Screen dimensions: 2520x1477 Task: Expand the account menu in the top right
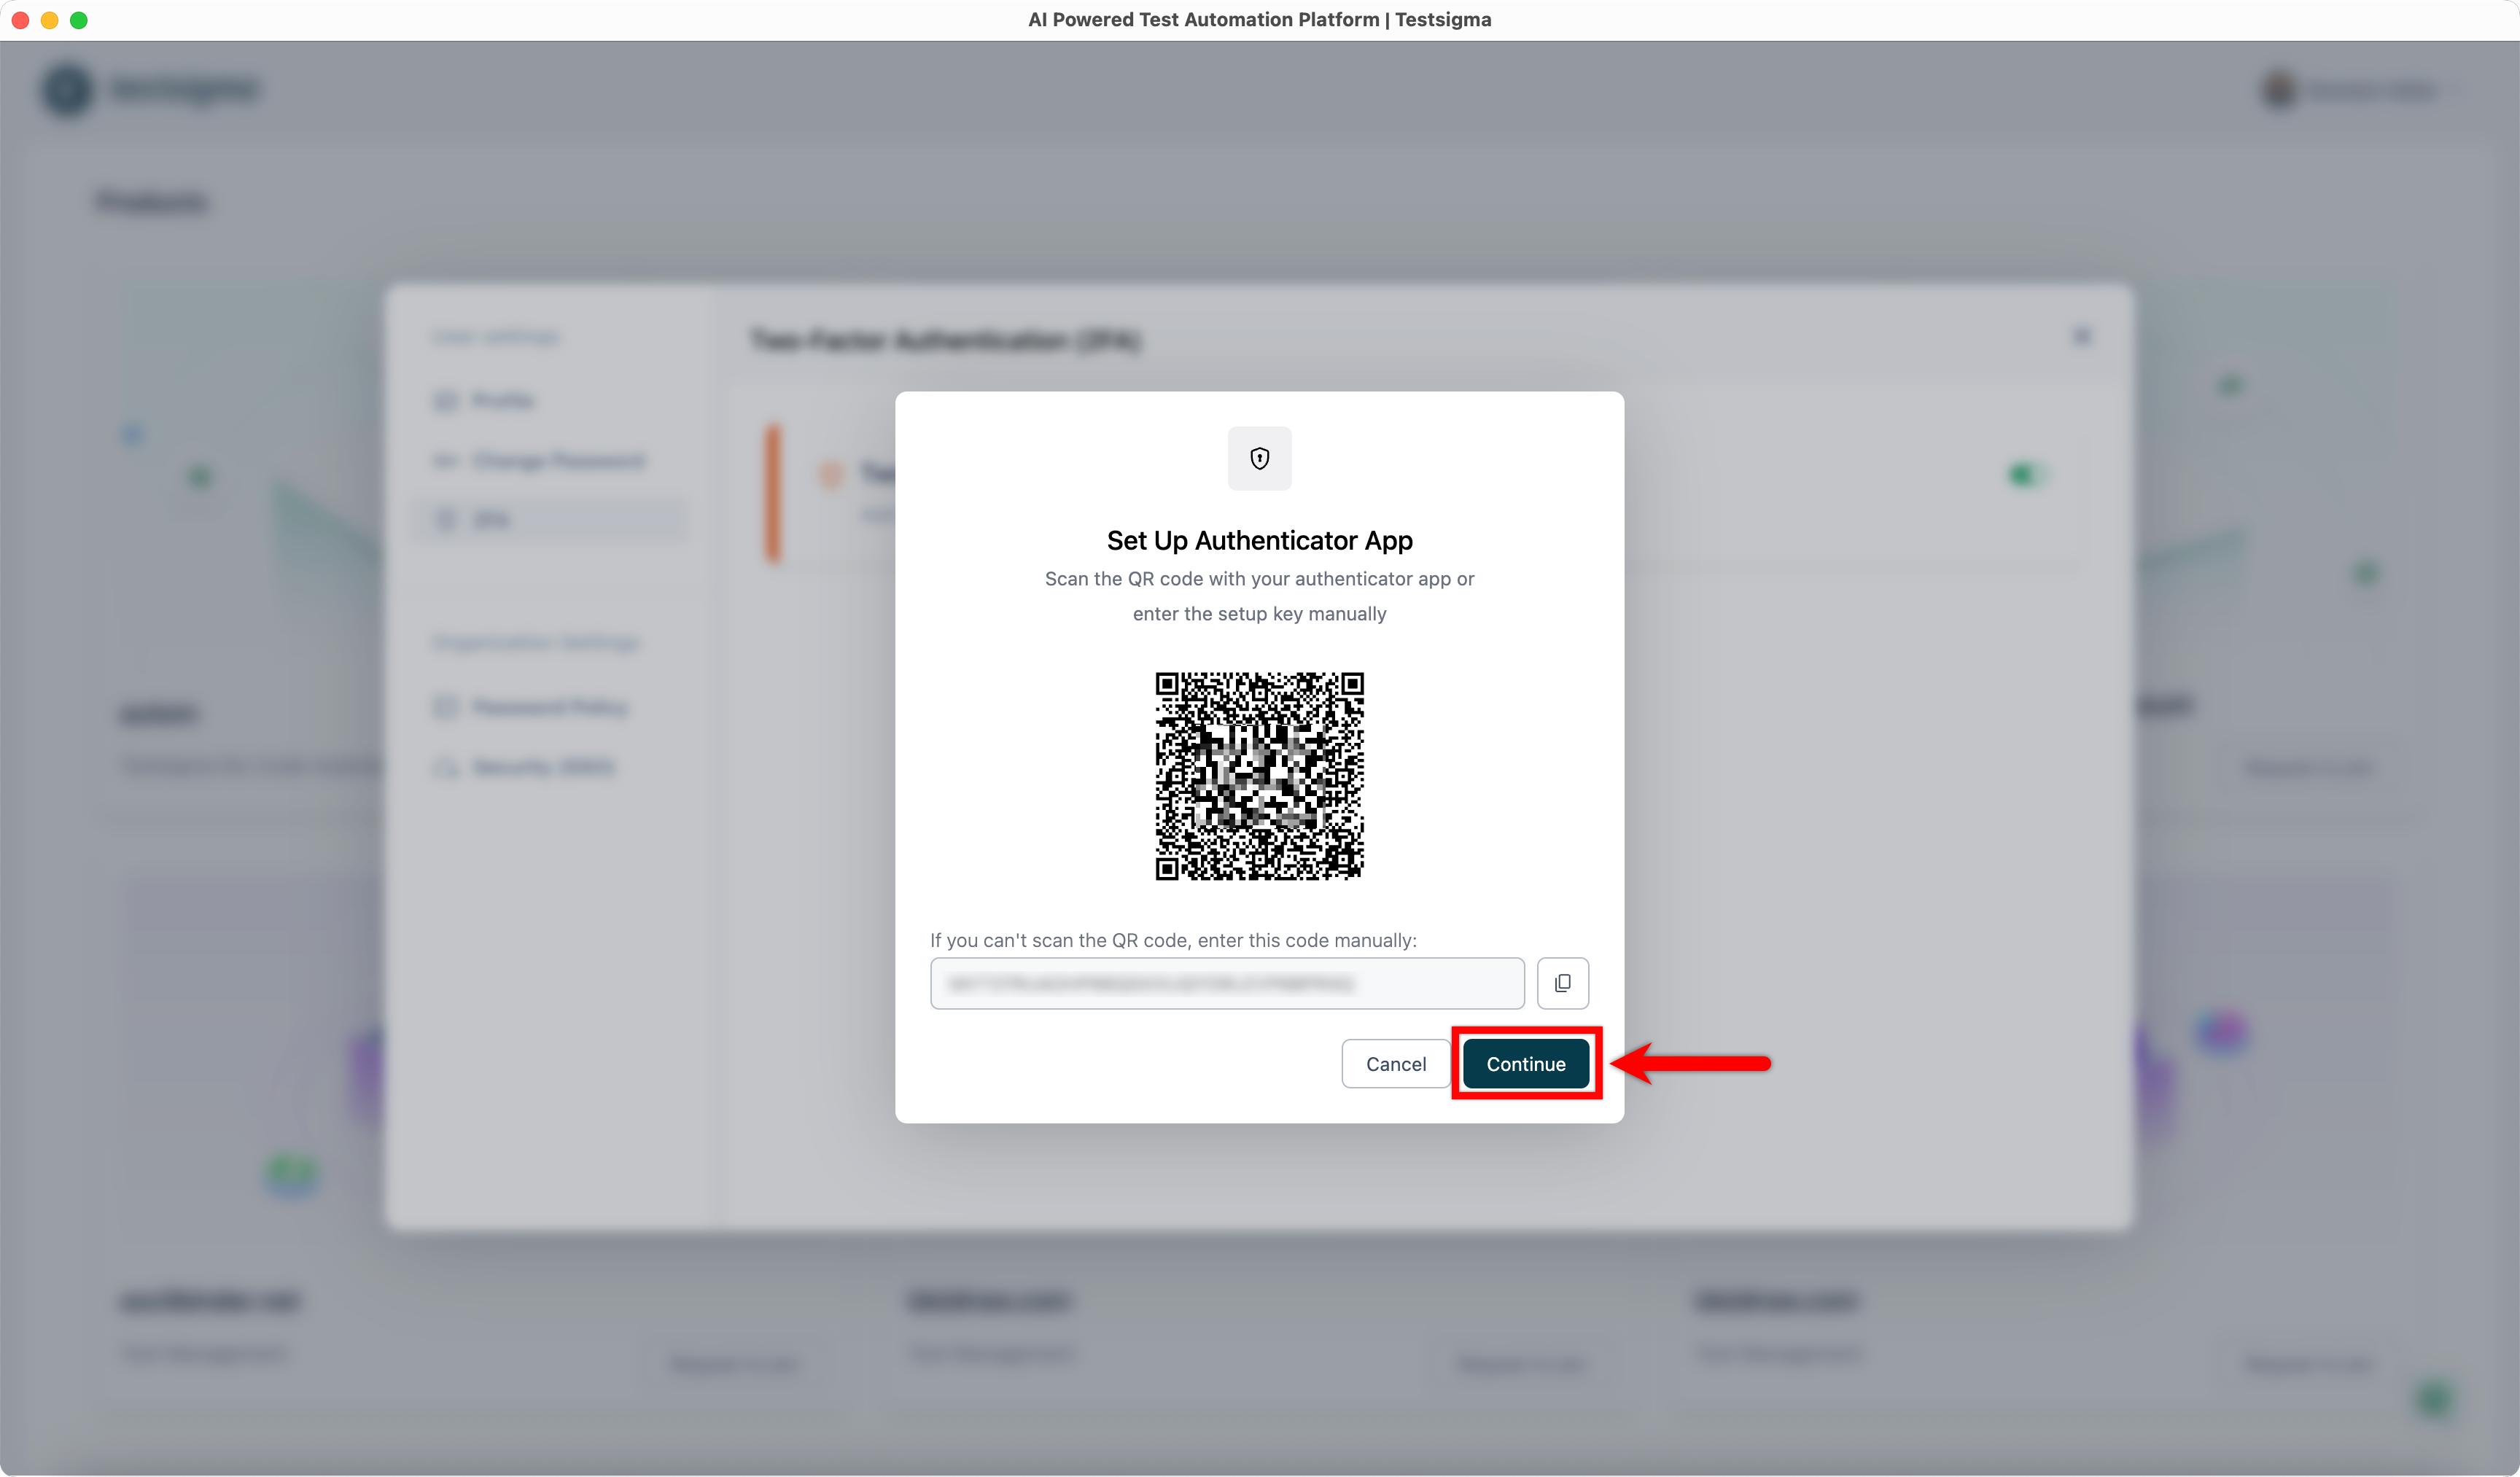(x=2350, y=90)
